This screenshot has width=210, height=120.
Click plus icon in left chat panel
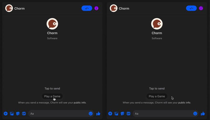click(6, 114)
